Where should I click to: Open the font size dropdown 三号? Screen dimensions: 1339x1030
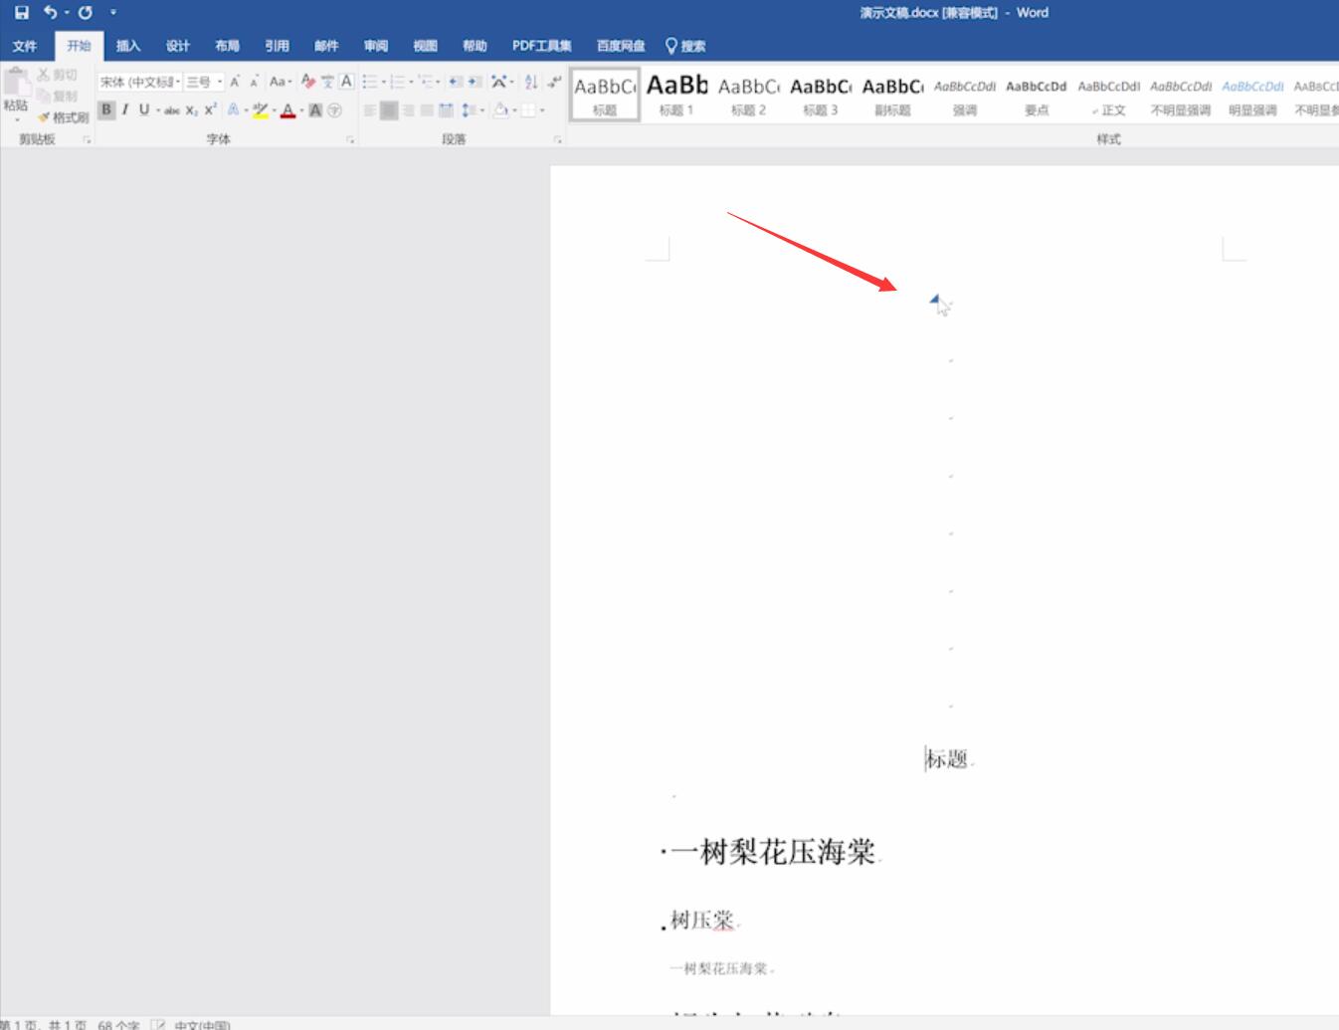point(205,82)
